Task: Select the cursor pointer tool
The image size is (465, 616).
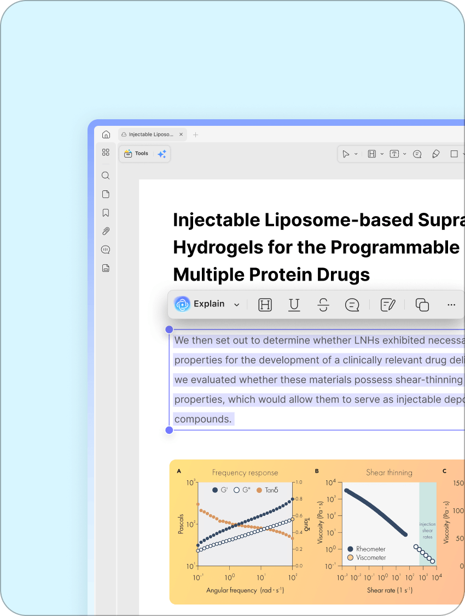Action: click(x=346, y=154)
